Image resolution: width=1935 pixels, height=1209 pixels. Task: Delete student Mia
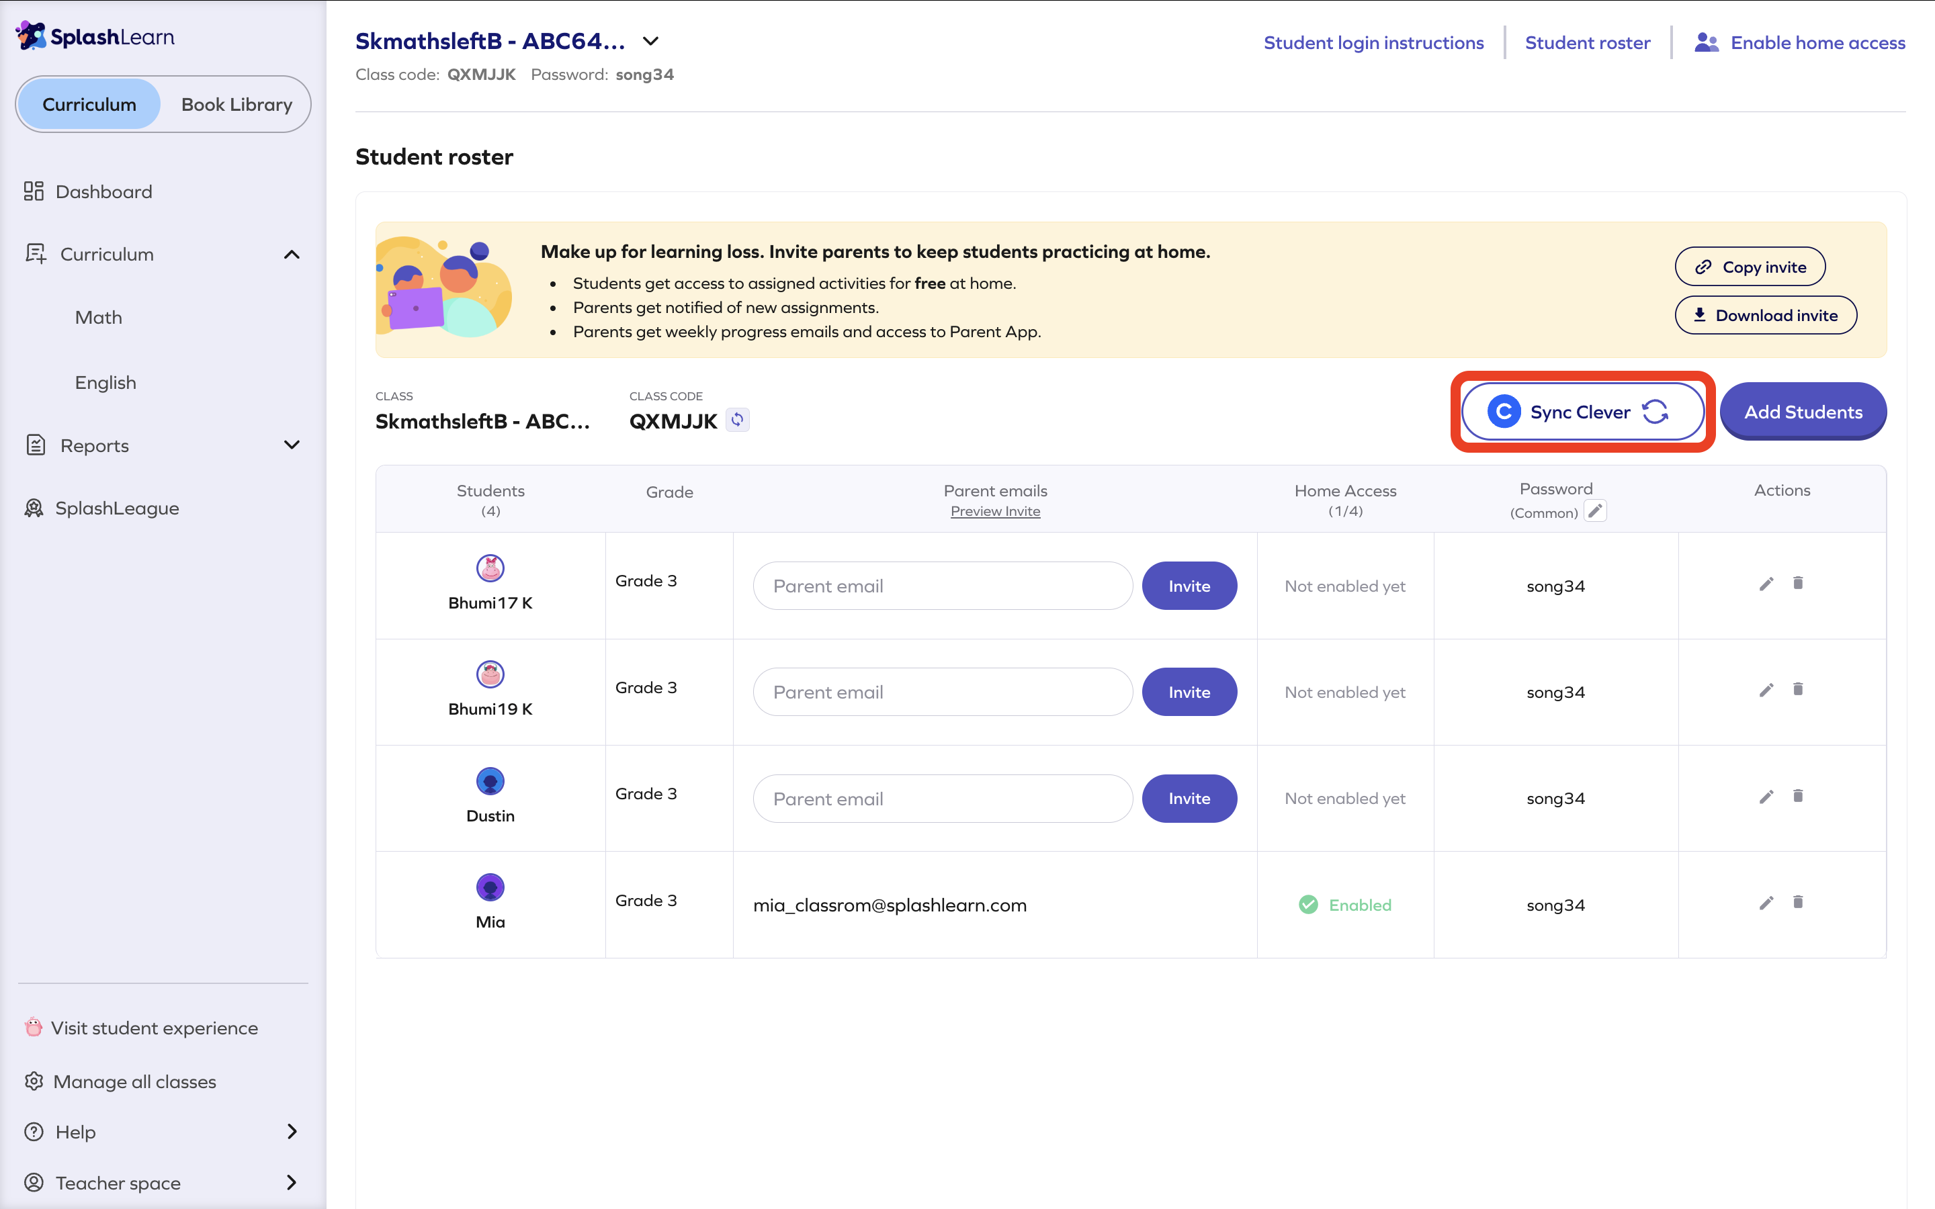pyautogui.click(x=1798, y=902)
